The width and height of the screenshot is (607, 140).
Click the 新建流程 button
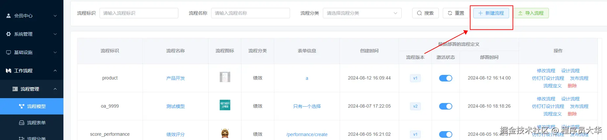(x=491, y=13)
